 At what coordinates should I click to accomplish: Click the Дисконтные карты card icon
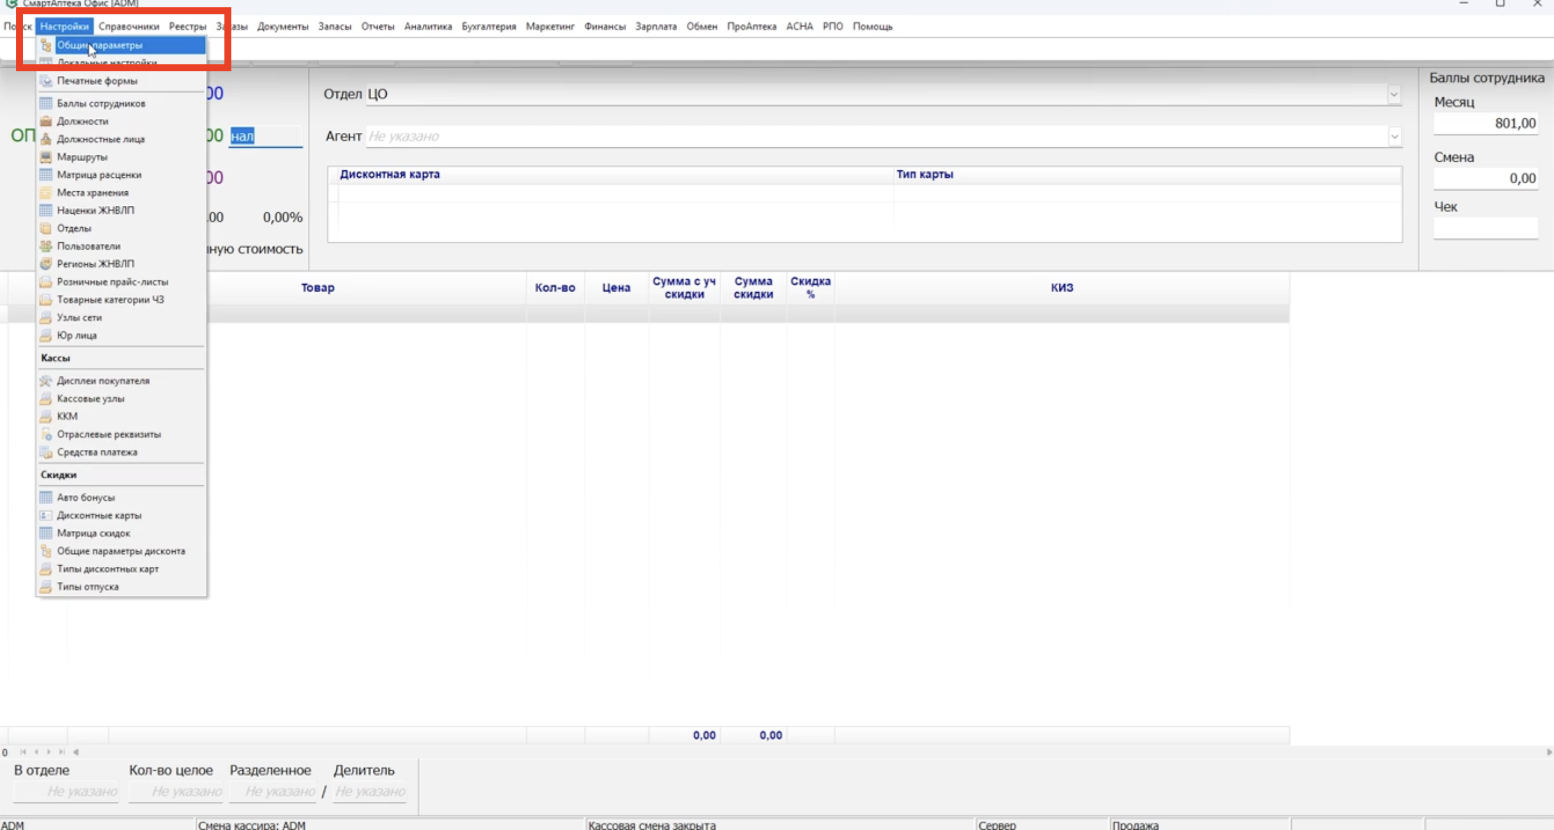pyautogui.click(x=46, y=515)
